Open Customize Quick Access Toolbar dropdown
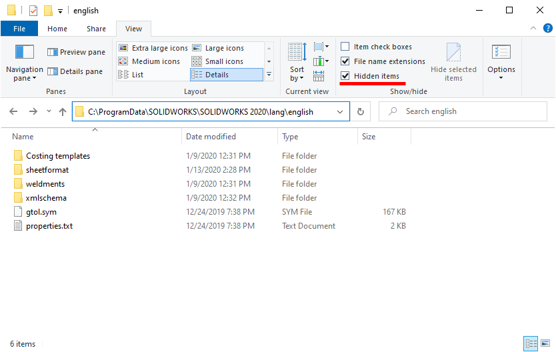This screenshot has height=352, width=556. [60, 11]
